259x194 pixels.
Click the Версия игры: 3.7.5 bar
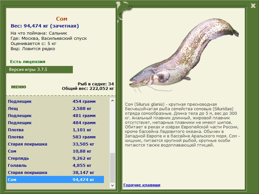[39, 70]
